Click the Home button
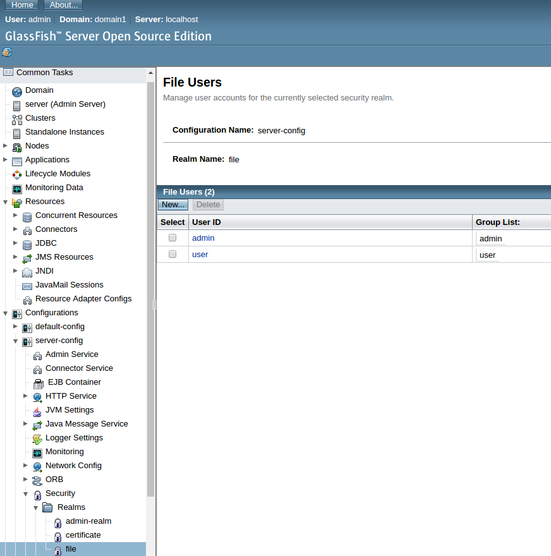The image size is (551, 556). pyautogui.click(x=22, y=4)
